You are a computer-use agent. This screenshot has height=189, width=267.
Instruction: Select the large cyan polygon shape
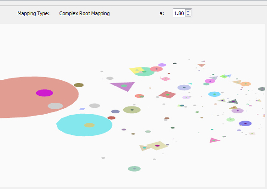point(84,125)
